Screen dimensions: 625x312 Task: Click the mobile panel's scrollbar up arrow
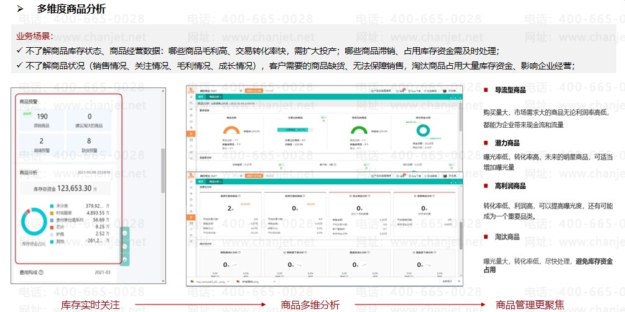(x=163, y=91)
